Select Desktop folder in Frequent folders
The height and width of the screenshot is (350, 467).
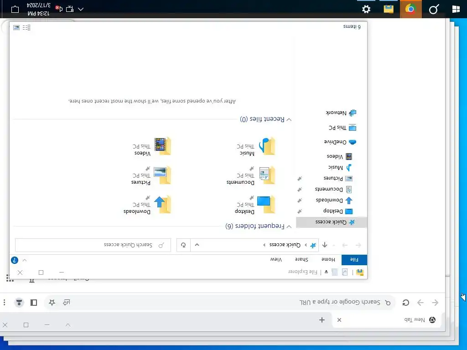point(255,205)
